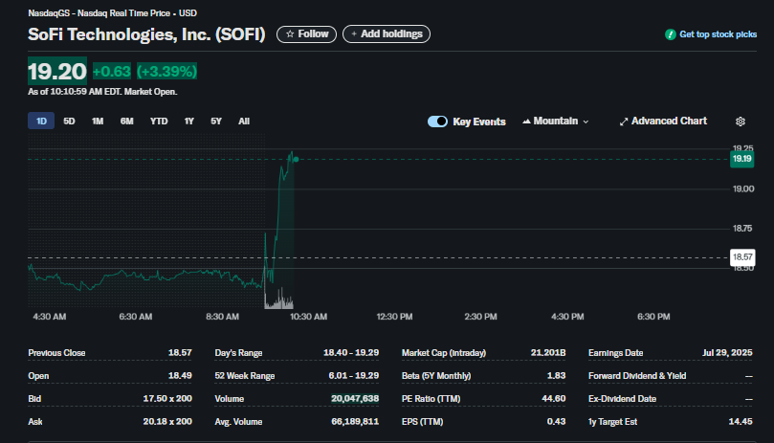Click Market Cap value 21.201B
Image resolution: width=774 pixels, height=443 pixels.
(548, 353)
